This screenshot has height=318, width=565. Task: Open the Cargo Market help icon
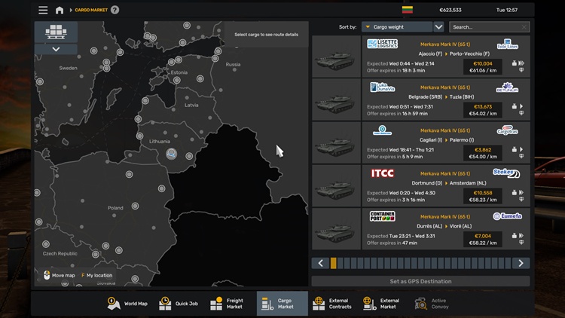pyautogui.click(x=115, y=10)
